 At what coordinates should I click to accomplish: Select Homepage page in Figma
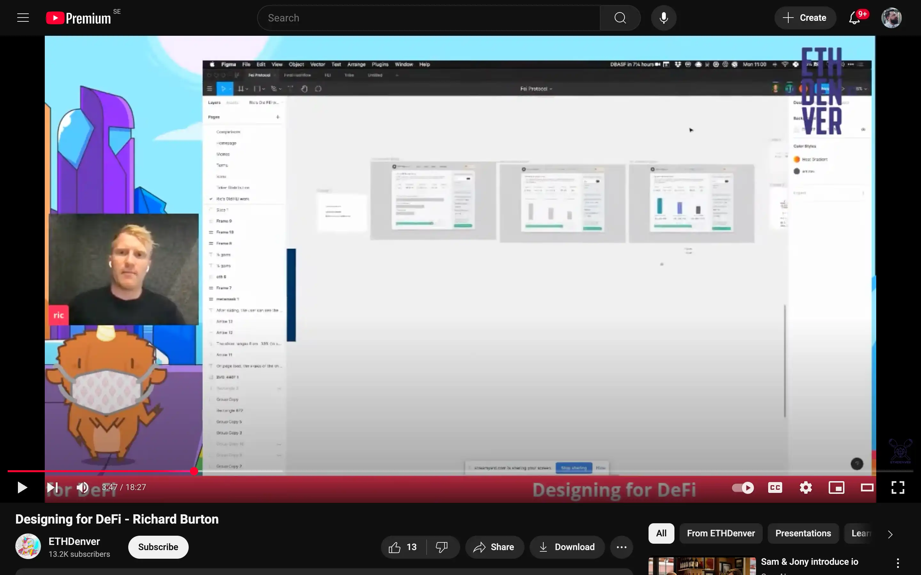click(x=226, y=143)
